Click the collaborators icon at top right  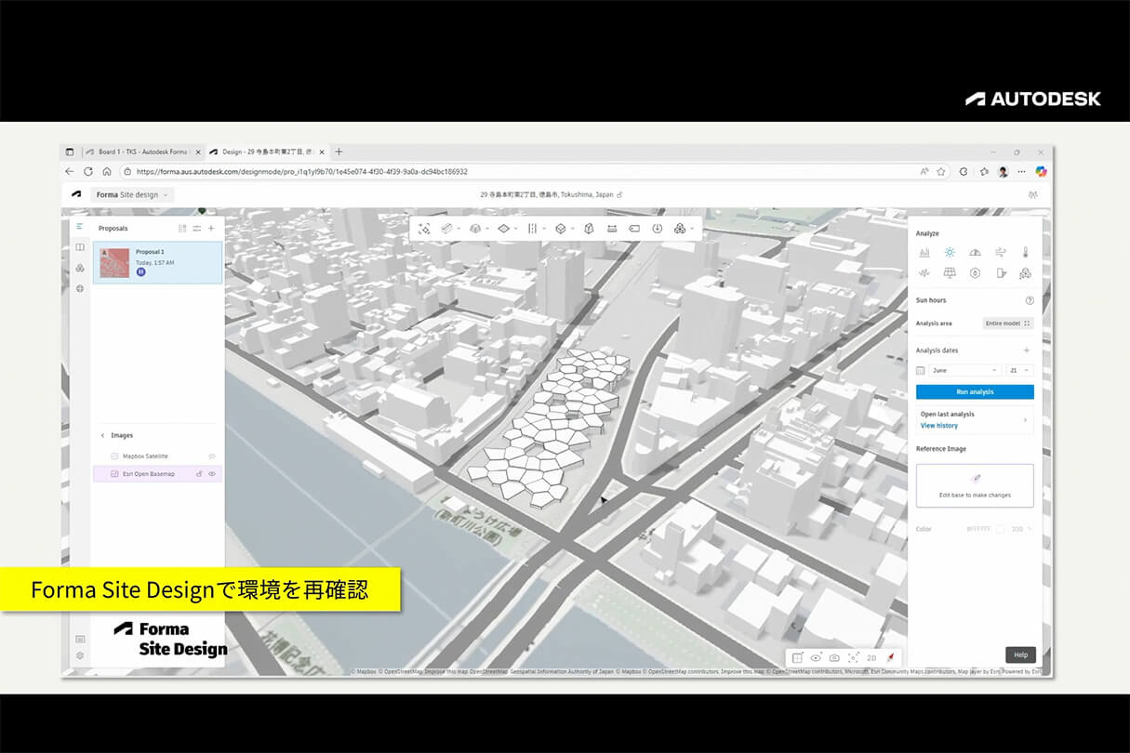[1032, 194]
